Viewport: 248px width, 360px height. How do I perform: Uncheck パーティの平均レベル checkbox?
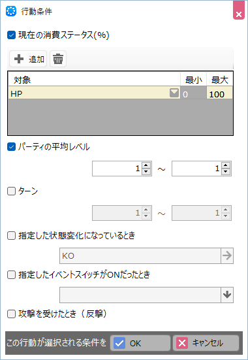(x=11, y=147)
